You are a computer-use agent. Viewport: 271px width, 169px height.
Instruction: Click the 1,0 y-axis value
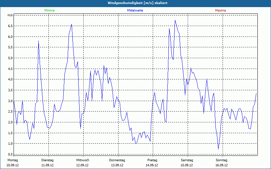(11, 143)
